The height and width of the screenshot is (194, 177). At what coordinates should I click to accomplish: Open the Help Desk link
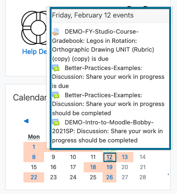click(34, 52)
